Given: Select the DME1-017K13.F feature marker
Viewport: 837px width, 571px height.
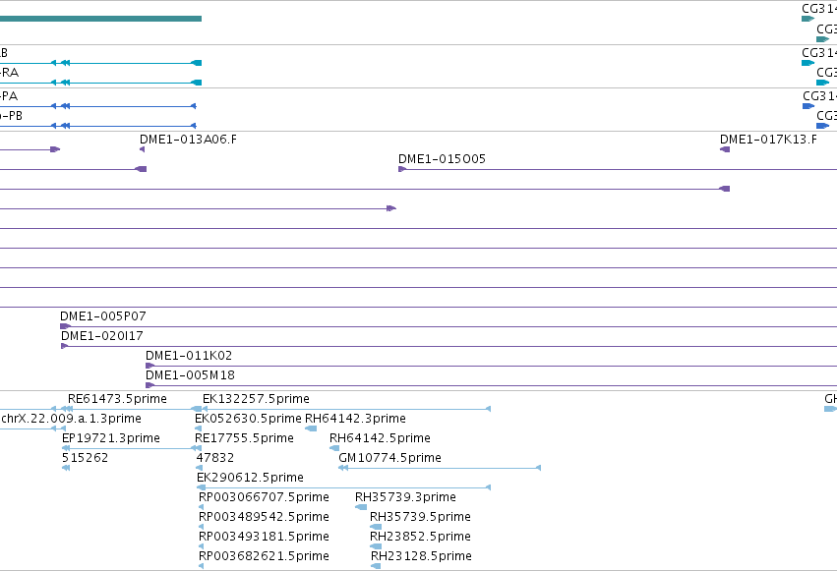Looking at the screenshot, I should coord(725,149).
